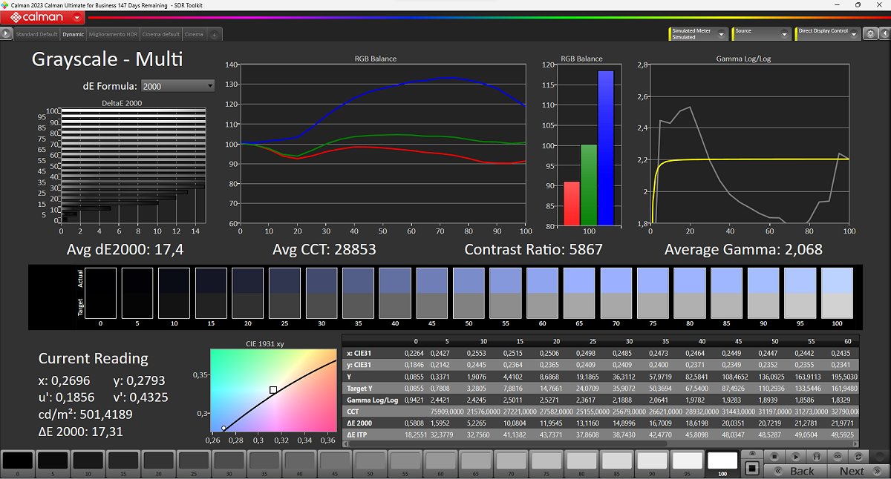This screenshot has height=479, width=891.
Task: Select the 100 grayscale level swatch
Action: pyautogui.click(x=722, y=461)
